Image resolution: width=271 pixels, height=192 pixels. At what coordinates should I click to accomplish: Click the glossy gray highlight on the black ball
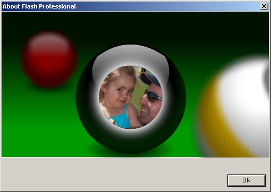point(130,57)
